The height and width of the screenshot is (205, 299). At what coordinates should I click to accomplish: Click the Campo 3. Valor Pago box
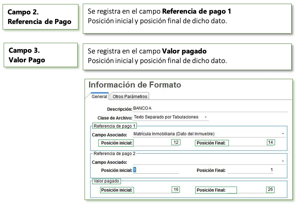40,55
